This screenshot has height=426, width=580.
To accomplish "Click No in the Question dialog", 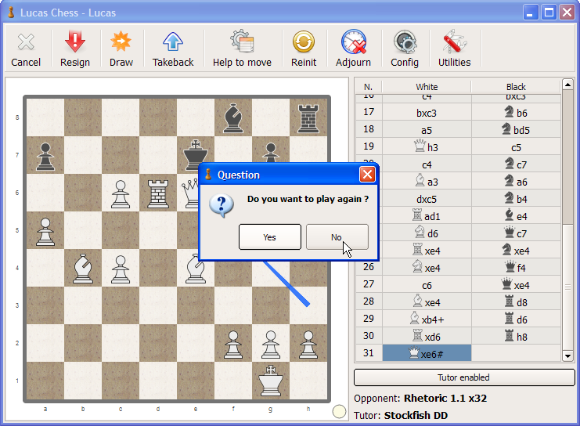I will (x=337, y=236).
